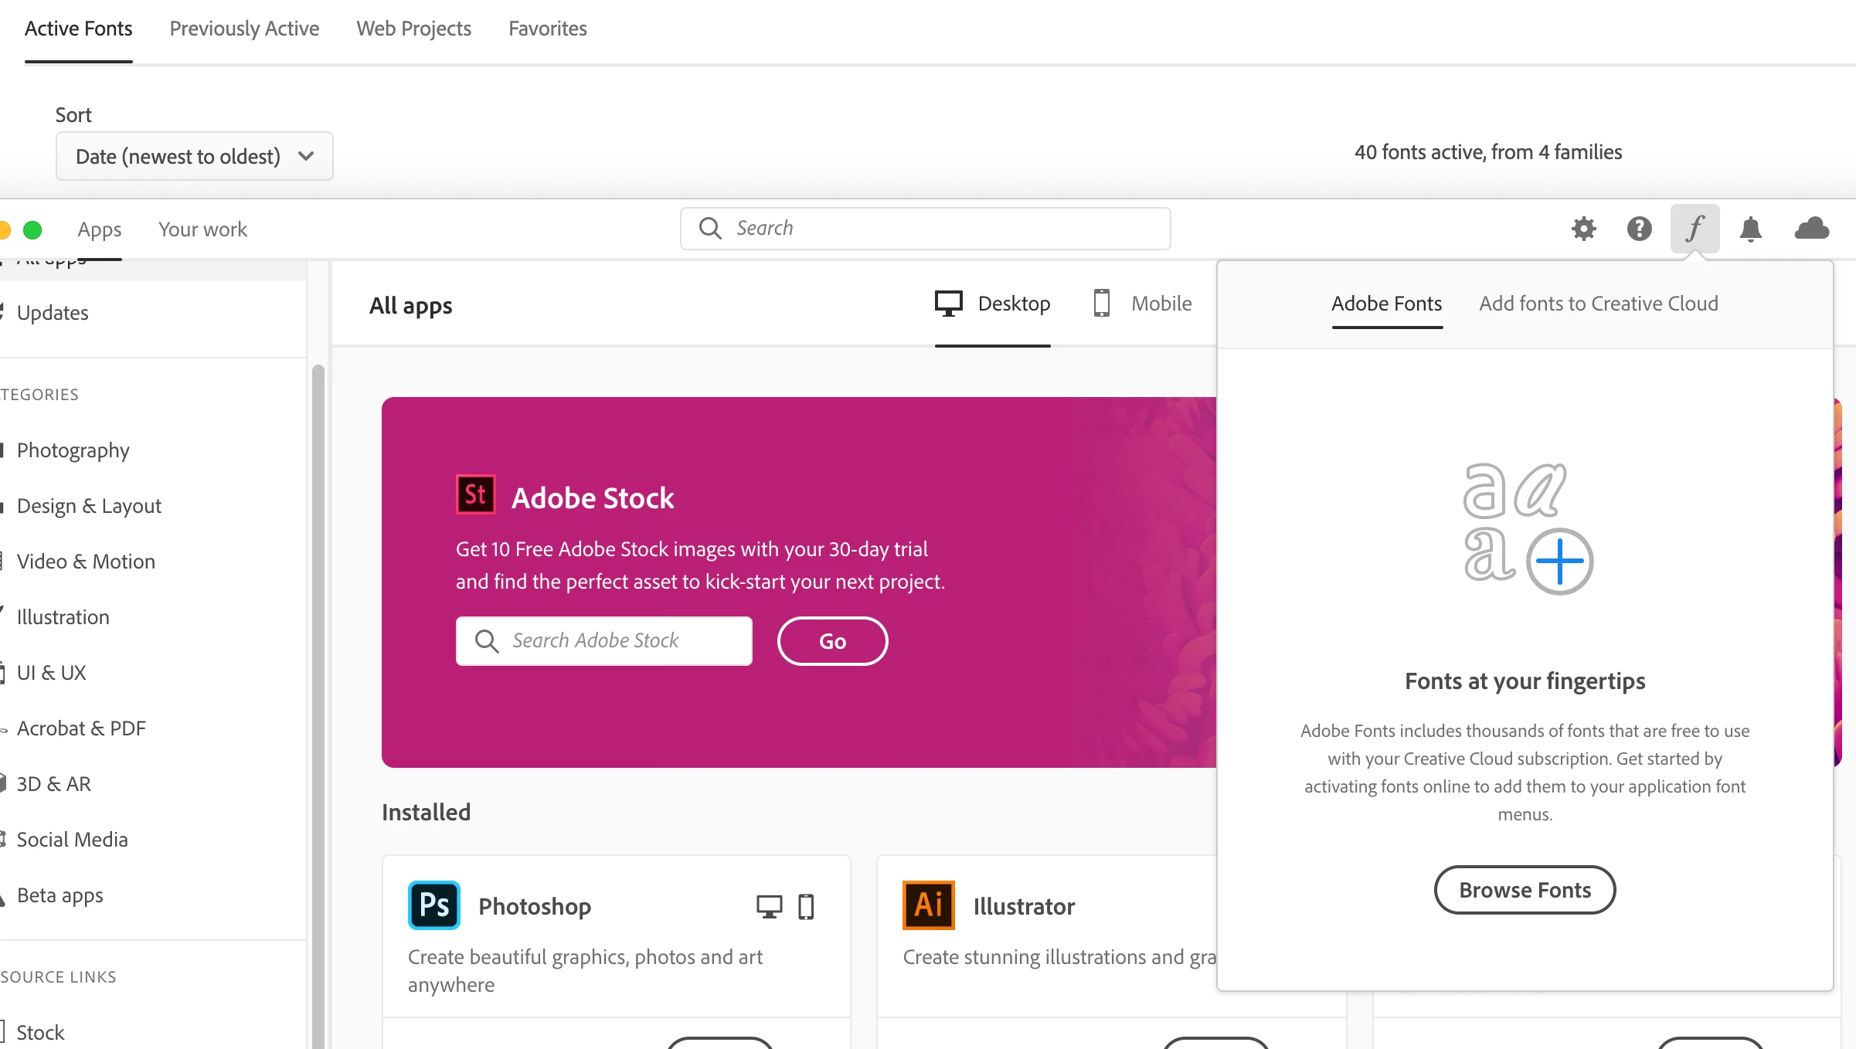Click the Photoshop Ps app icon

[x=434, y=905]
